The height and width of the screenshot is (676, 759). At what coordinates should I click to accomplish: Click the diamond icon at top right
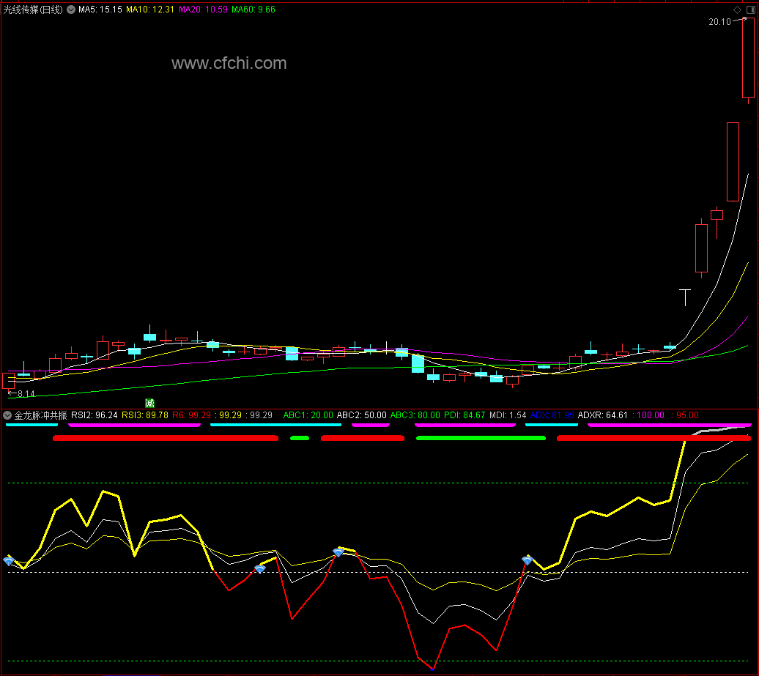coord(737,10)
